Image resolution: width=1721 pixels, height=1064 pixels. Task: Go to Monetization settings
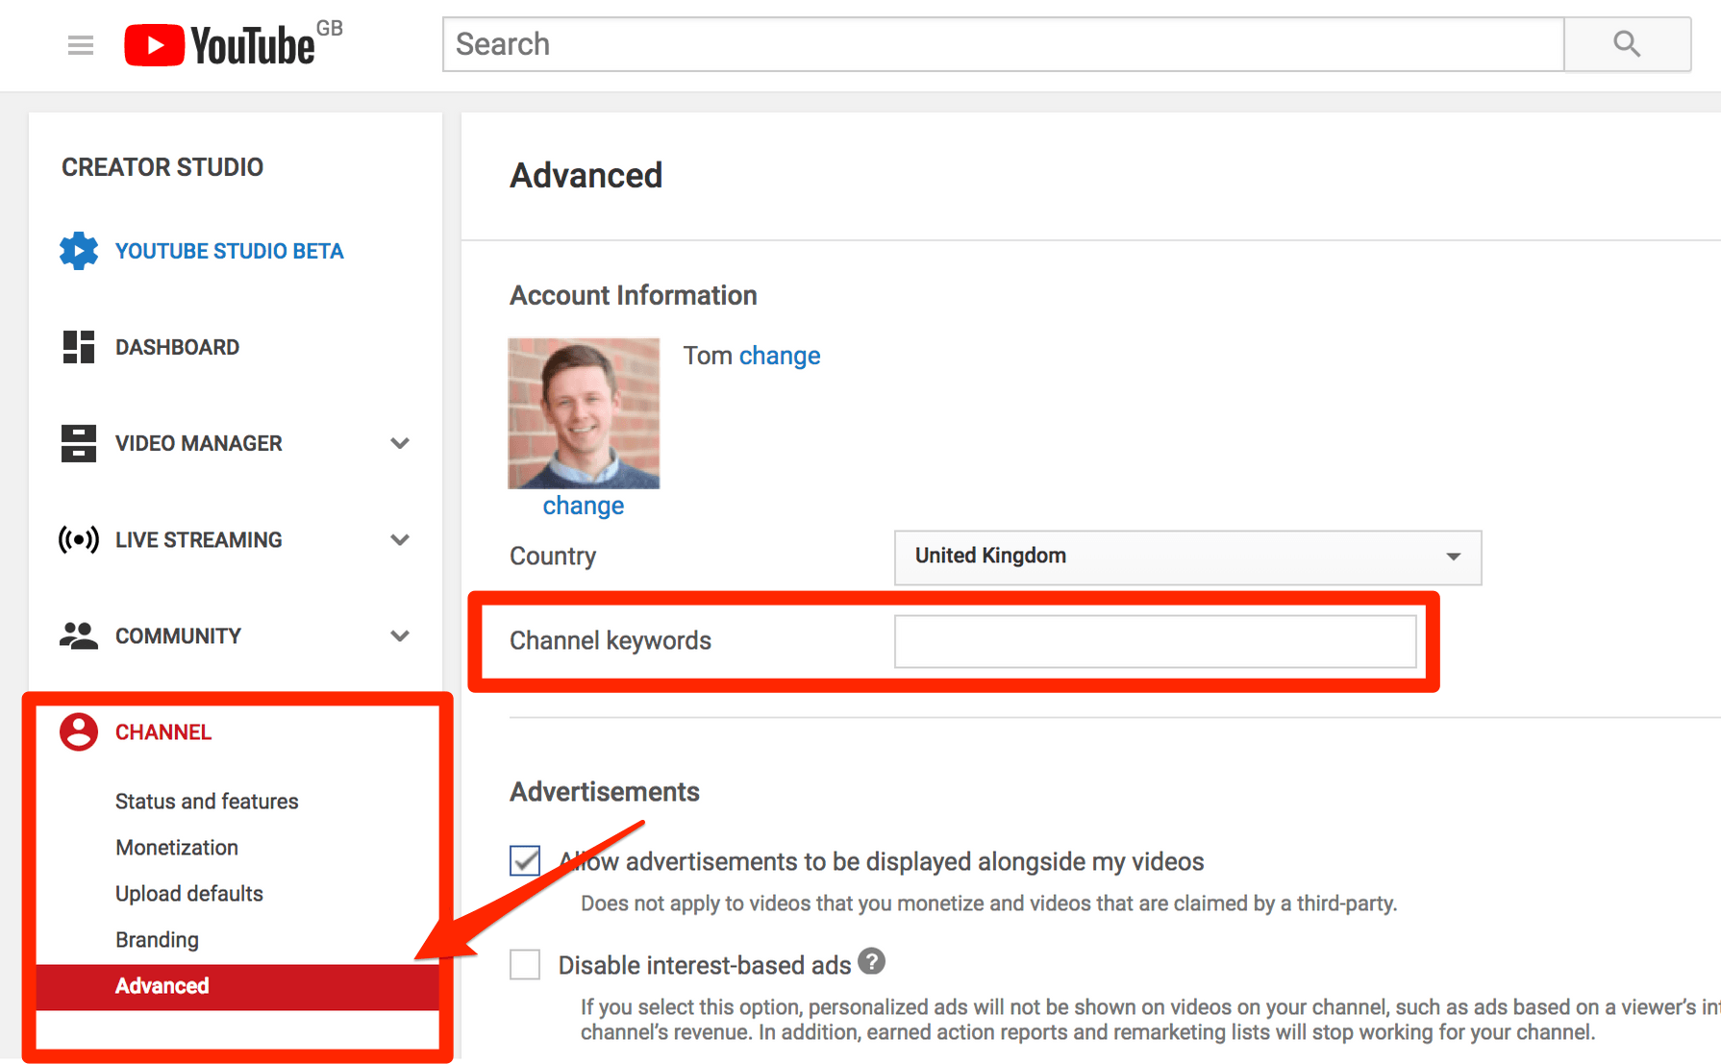point(177,847)
